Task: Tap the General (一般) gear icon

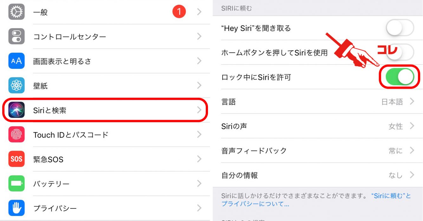Action: click(x=16, y=12)
